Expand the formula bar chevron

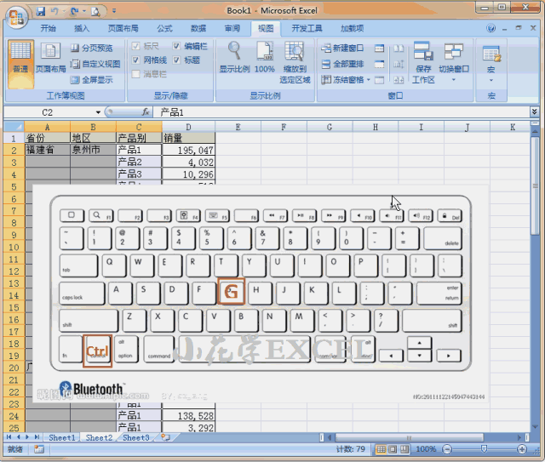coord(534,111)
